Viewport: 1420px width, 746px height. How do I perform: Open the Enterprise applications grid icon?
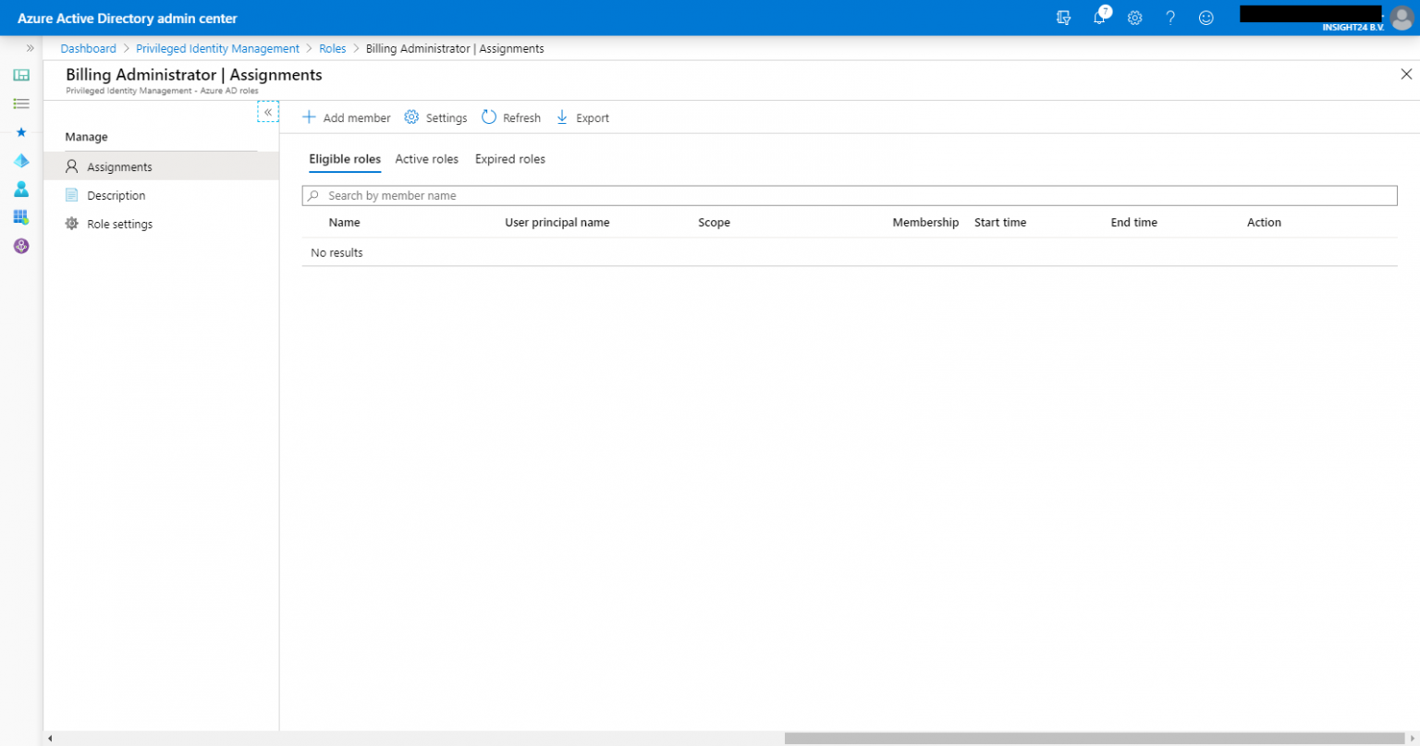tap(21, 217)
